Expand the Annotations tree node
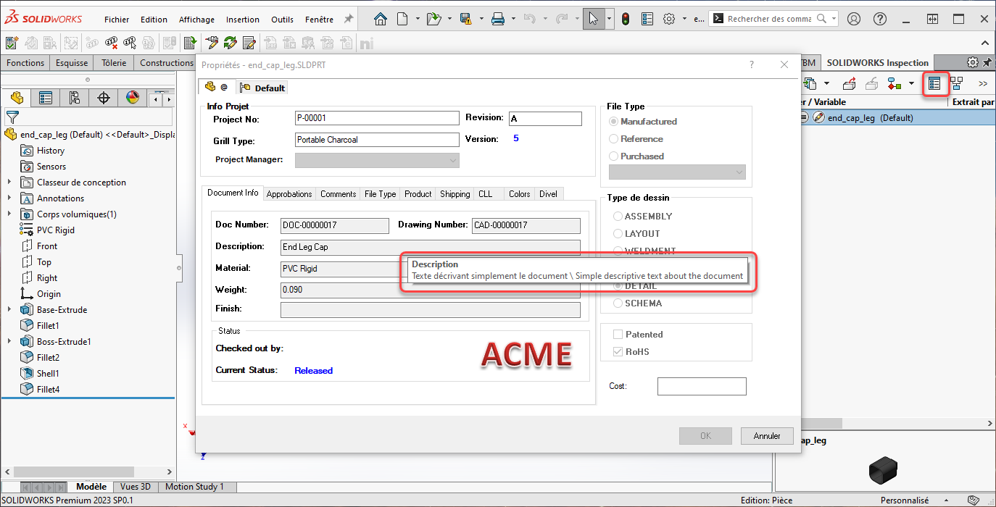The image size is (996, 507). pyautogui.click(x=9, y=198)
